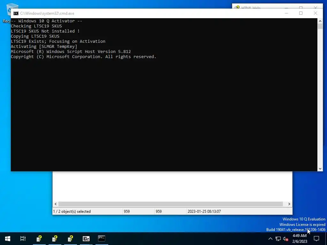Click the cmd vertical scrollbar thumb
This screenshot has height=245, width=327.
click(x=320, y=26)
